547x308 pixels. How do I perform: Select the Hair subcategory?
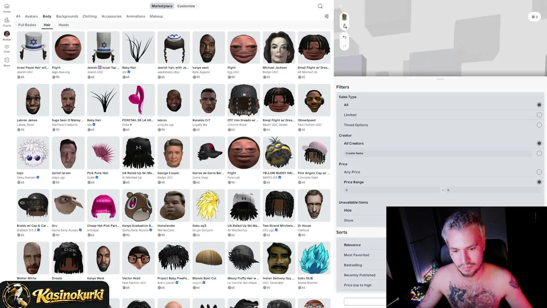tap(47, 25)
